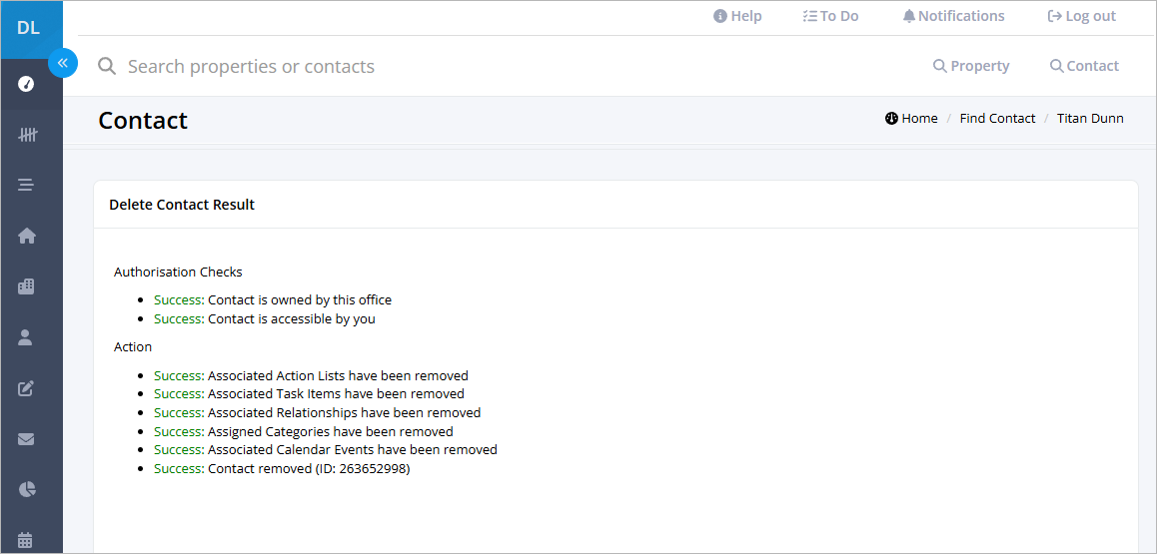1157x554 pixels.
Task: Choose the Contact search option
Action: point(1084,66)
